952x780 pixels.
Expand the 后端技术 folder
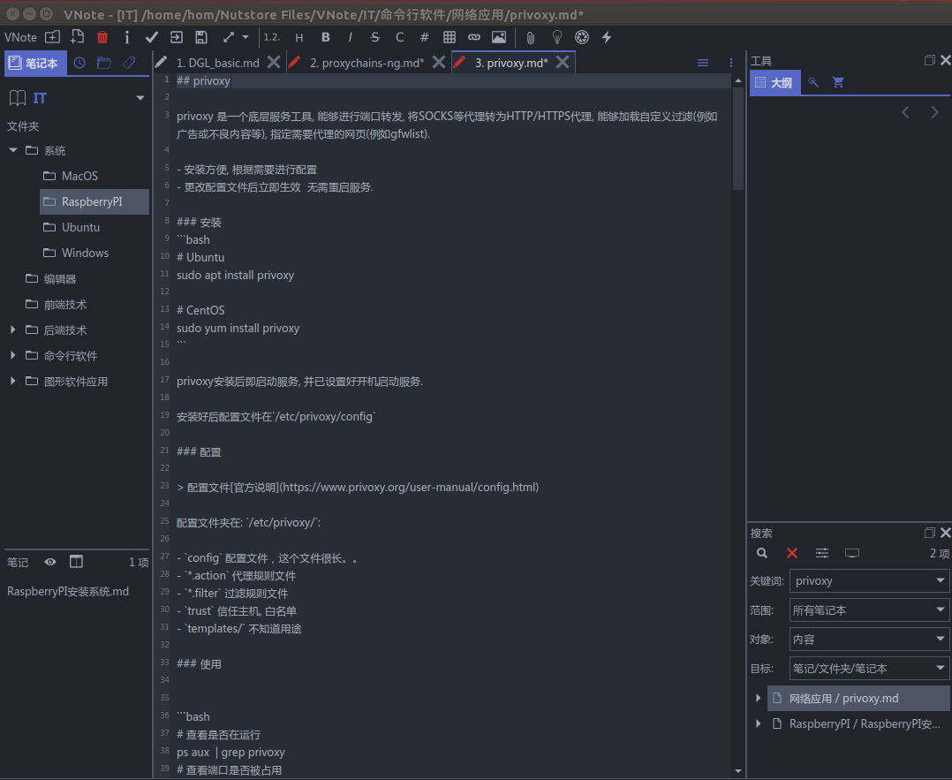click(x=13, y=329)
